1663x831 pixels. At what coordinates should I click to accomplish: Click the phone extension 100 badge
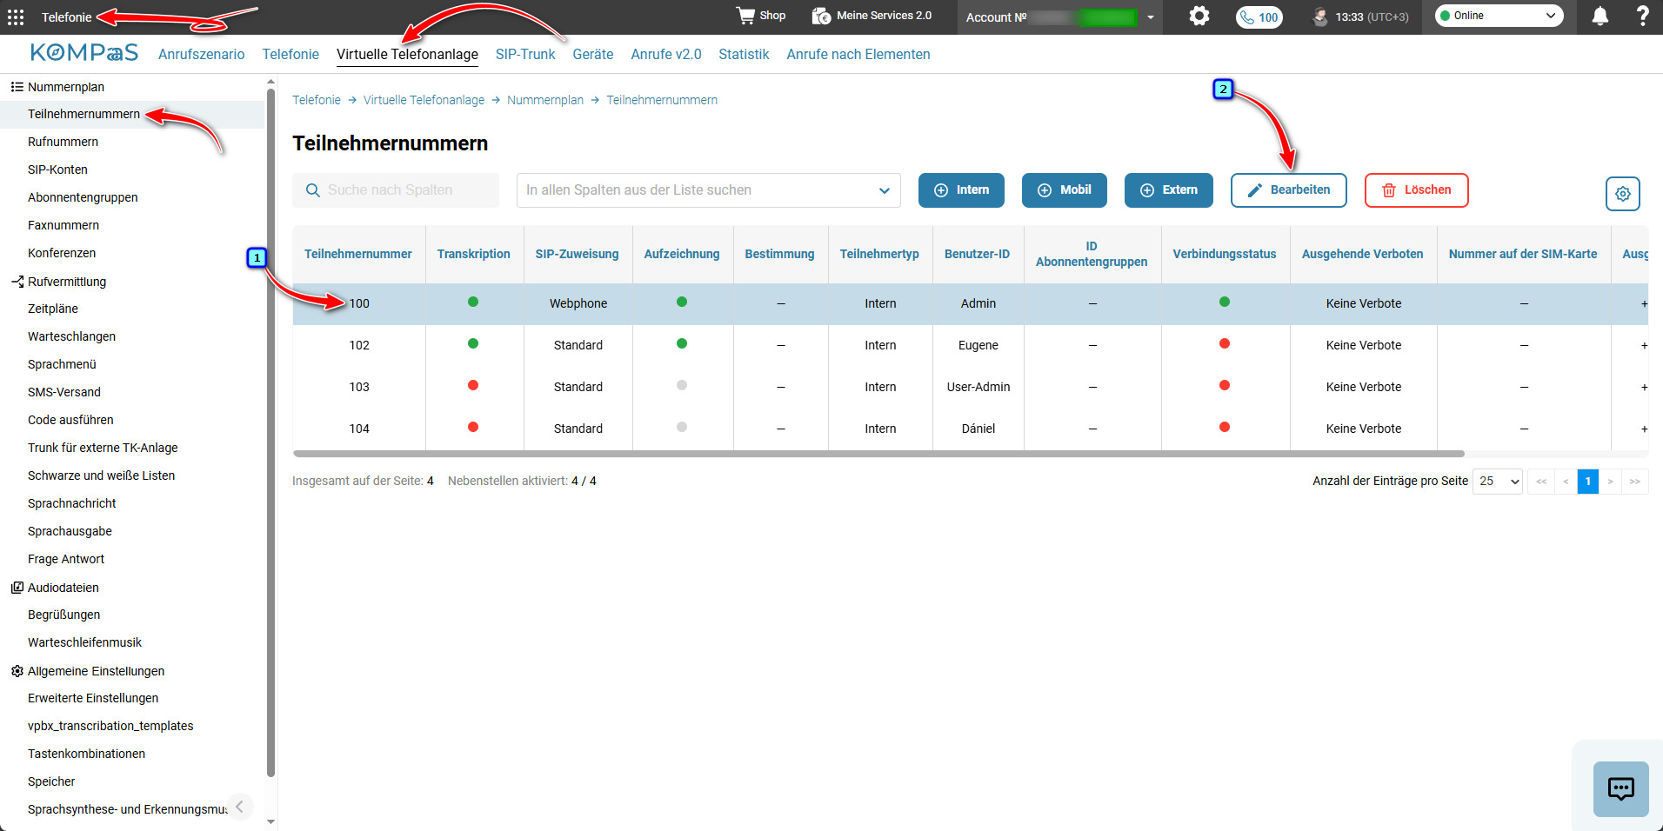(1259, 17)
